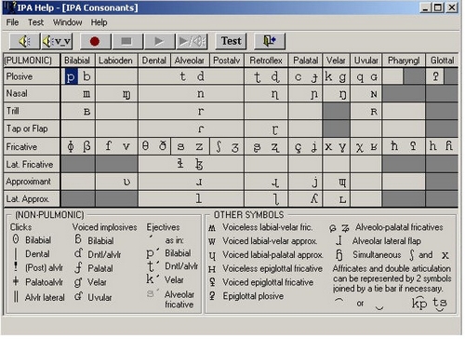Image resolution: width=465 pixels, height=339 pixels.
Task: Click the voiced labial-velar approximant w
Action: pyautogui.click(x=212, y=241)
